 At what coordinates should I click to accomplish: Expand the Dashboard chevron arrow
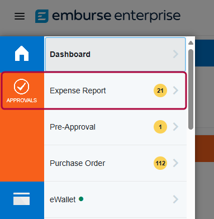coord(175,54)
